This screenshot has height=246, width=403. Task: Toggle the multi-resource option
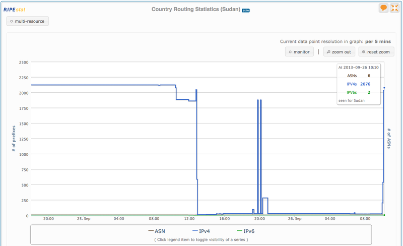click(28, 21)
